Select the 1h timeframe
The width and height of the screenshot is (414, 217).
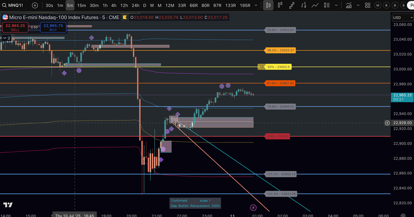[x=105, y=5]
